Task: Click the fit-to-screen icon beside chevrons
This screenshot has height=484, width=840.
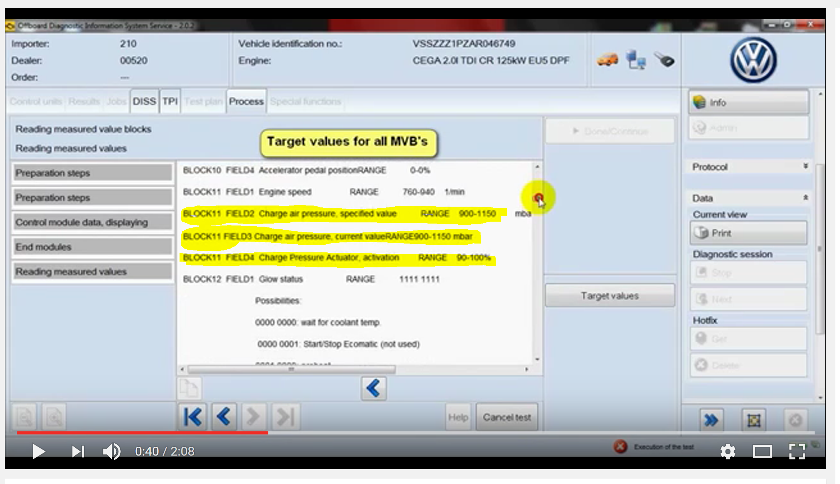Action: (754, 420)
